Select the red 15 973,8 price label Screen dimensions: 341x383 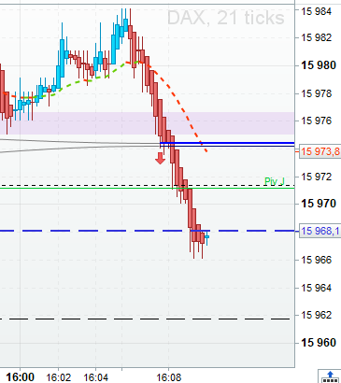point(320,151)
